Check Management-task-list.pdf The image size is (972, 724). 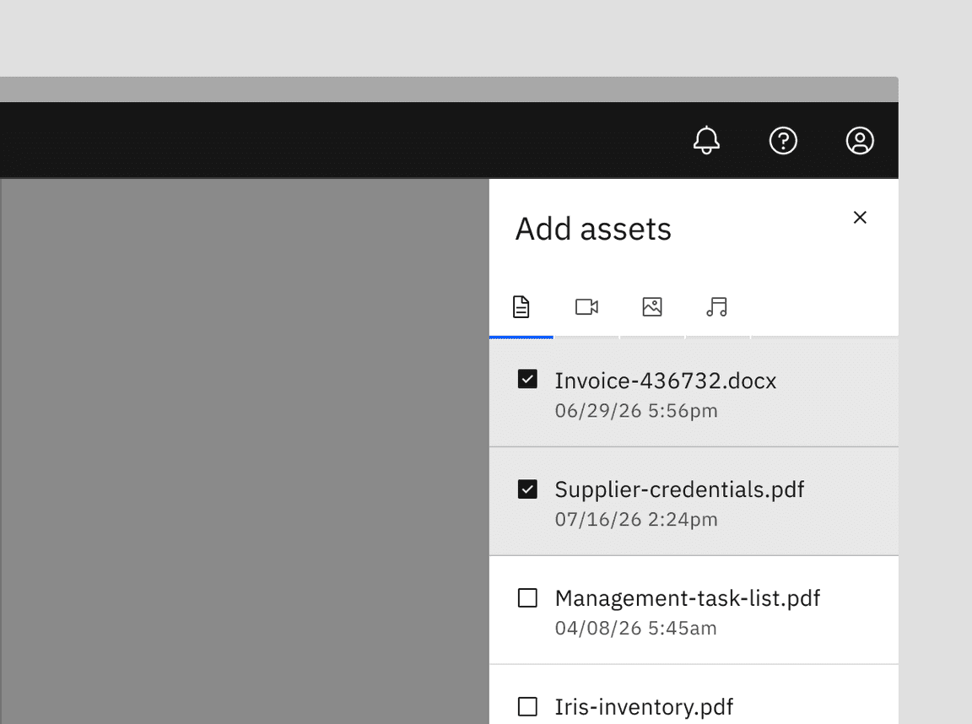click(x=527, y=597)
